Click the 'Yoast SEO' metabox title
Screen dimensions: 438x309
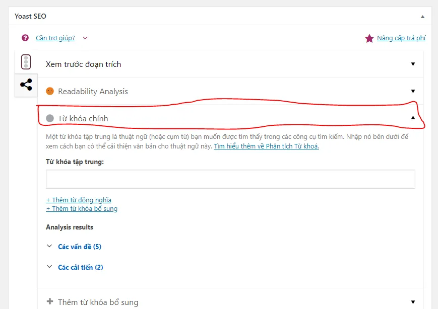pos(30,16)
